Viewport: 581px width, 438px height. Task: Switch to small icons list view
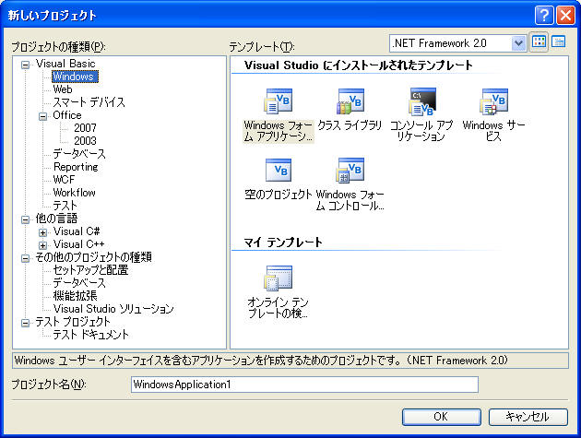(558, 41)
